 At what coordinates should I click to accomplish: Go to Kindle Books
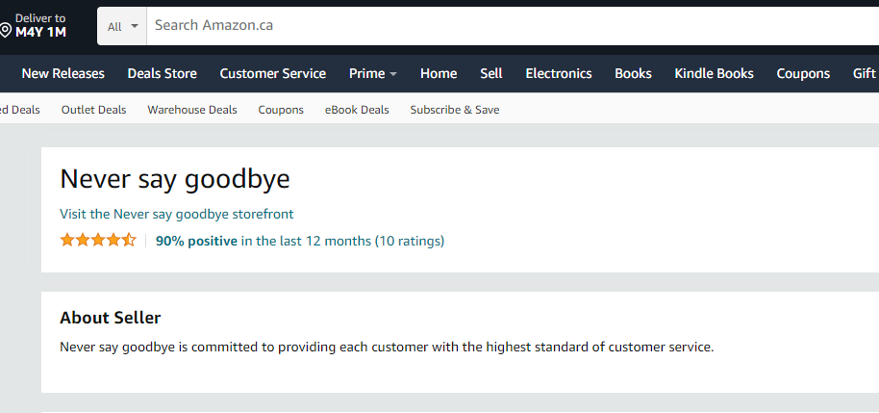[714, 73]
